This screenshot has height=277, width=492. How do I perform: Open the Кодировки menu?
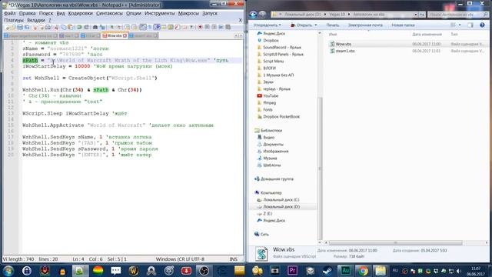click(x=80, y=13)
